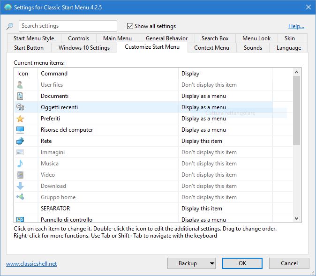Switch to General Behavior tab
The width and height of the screenshot is (316, 276).
166,38
